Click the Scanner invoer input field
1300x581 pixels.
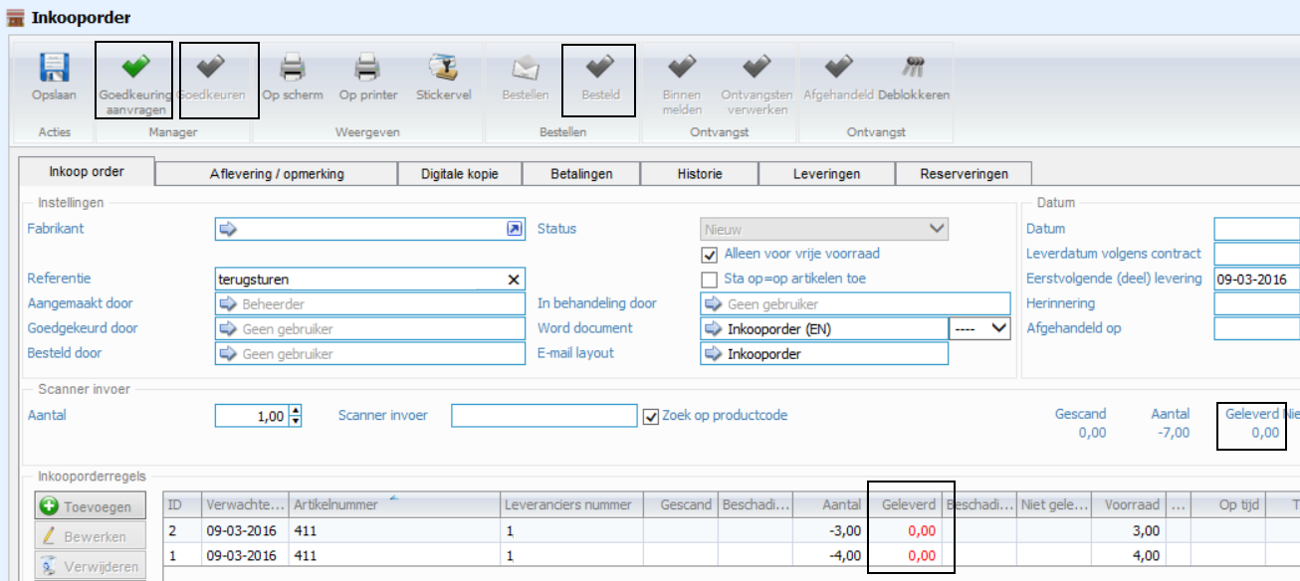click(543, 416)
